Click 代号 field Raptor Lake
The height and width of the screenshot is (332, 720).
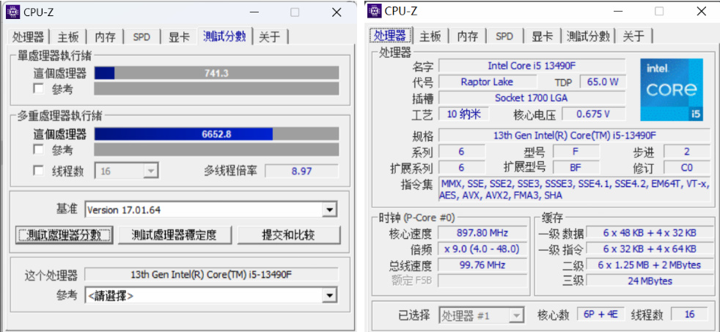pos(487,82)
